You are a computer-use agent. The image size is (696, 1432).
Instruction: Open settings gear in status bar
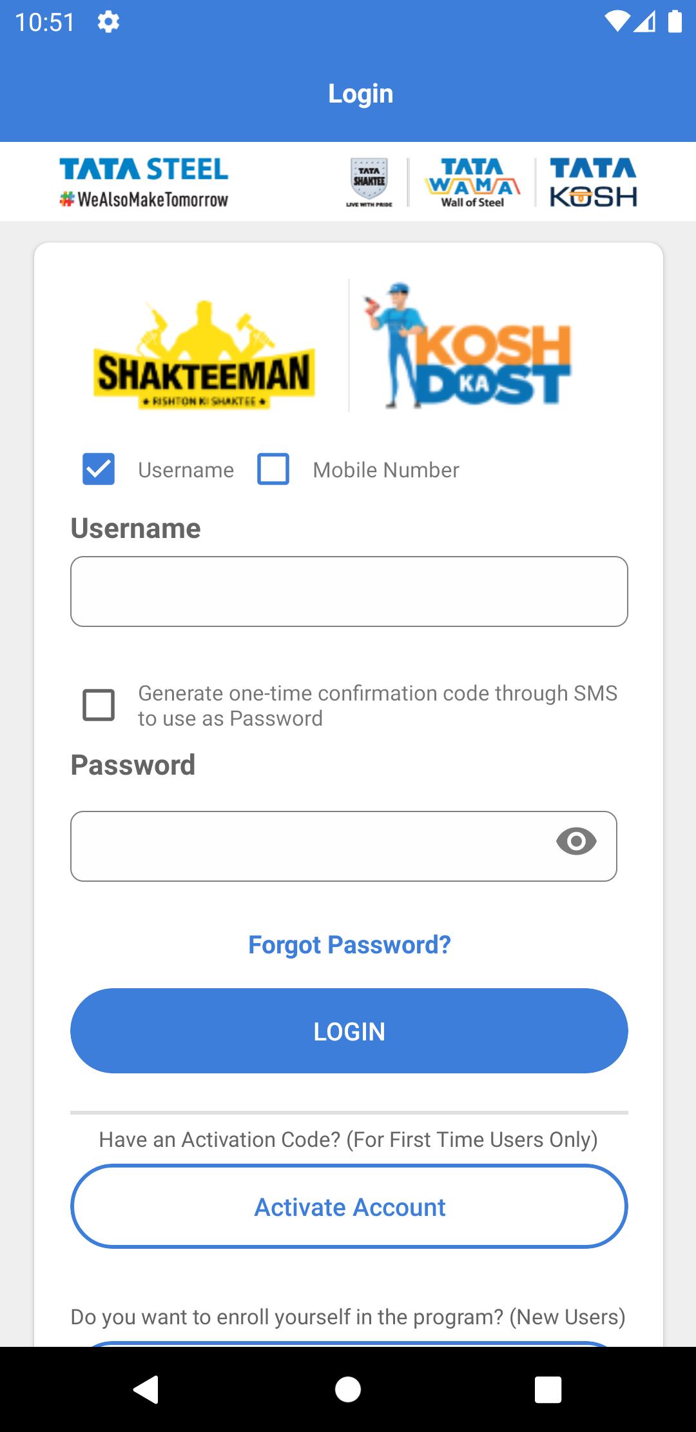(108, 23)
